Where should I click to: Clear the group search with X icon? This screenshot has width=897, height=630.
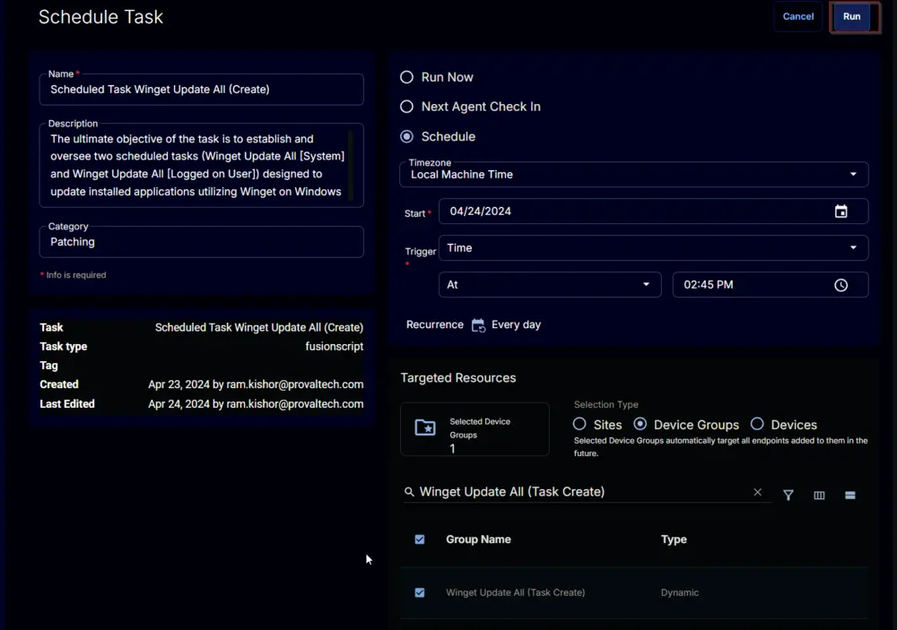click(757, 492)
